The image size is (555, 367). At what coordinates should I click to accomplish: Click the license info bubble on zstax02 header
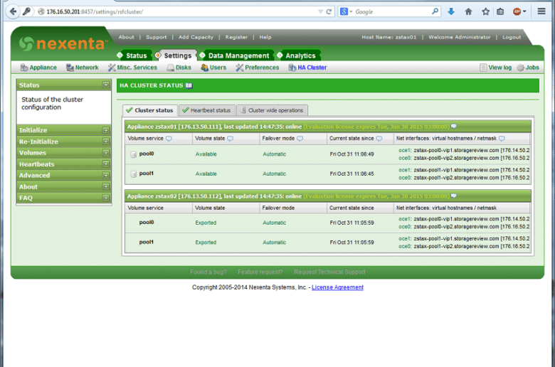(x=454, y=196)
